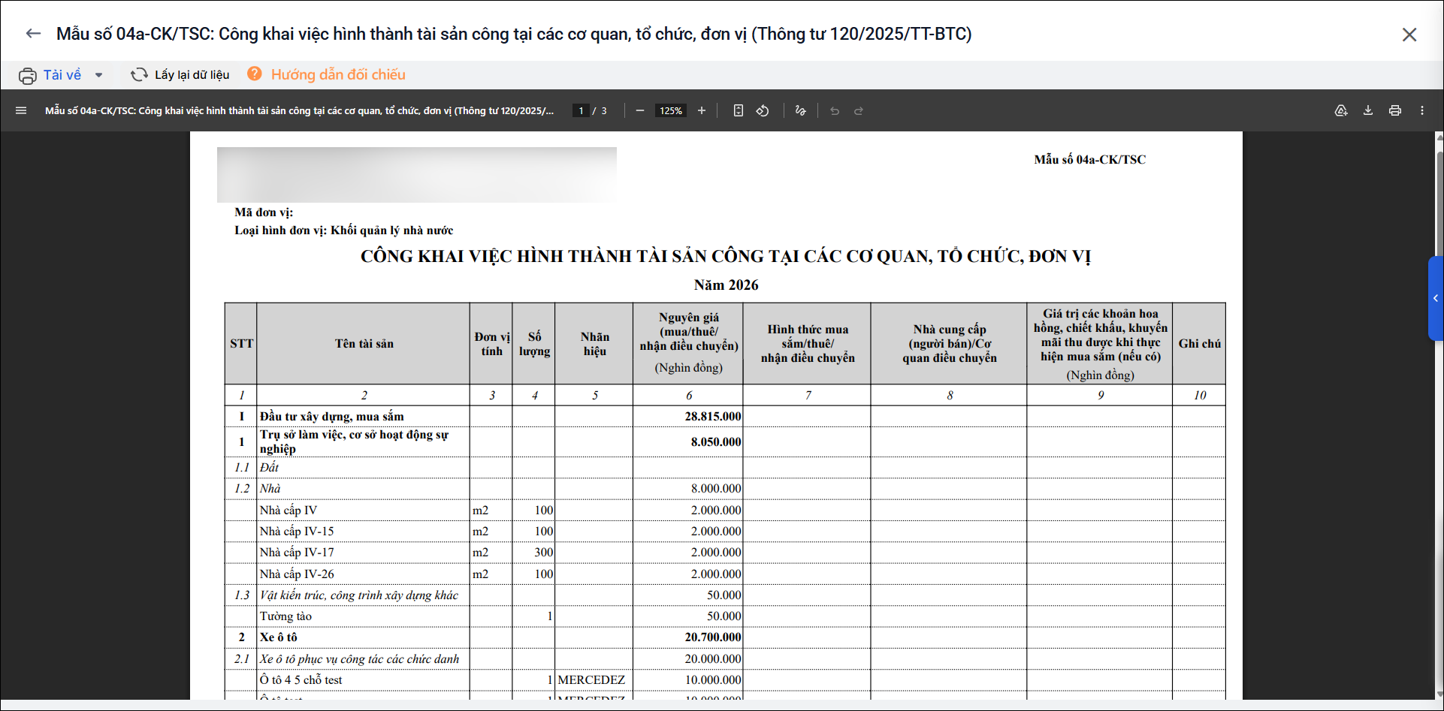Go back using the left arrow
Image resolution: width=1444 pixels, height=711 pixels.
click(33, 34)
